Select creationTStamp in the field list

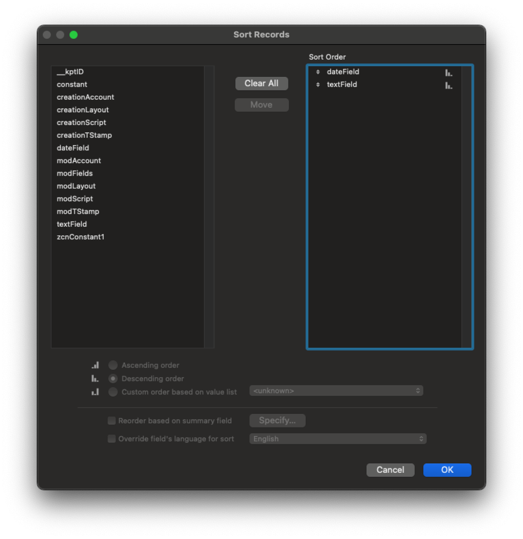(84, 135)
